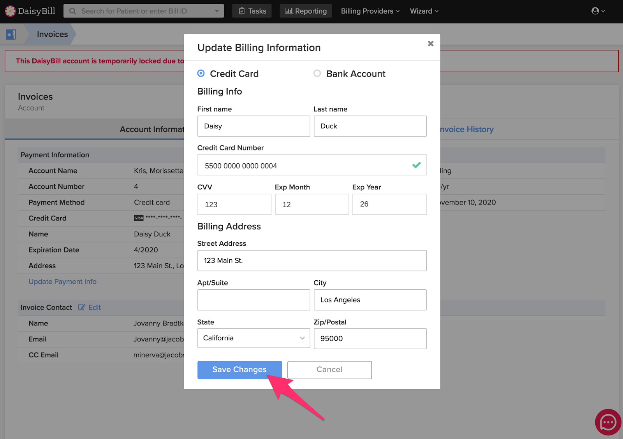The width and height of the screenshot is (623, 439).
Task: Open the live chat bubble
Action: tap(608, 422)
